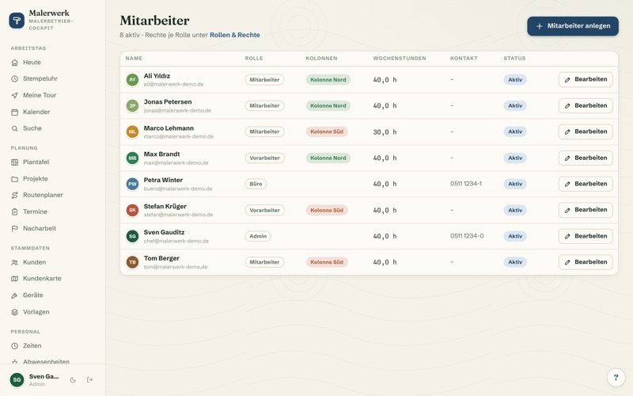Click the Stempeluhr clock icon
This screenshot has width=633, height=396.
[x=14, y=78]
